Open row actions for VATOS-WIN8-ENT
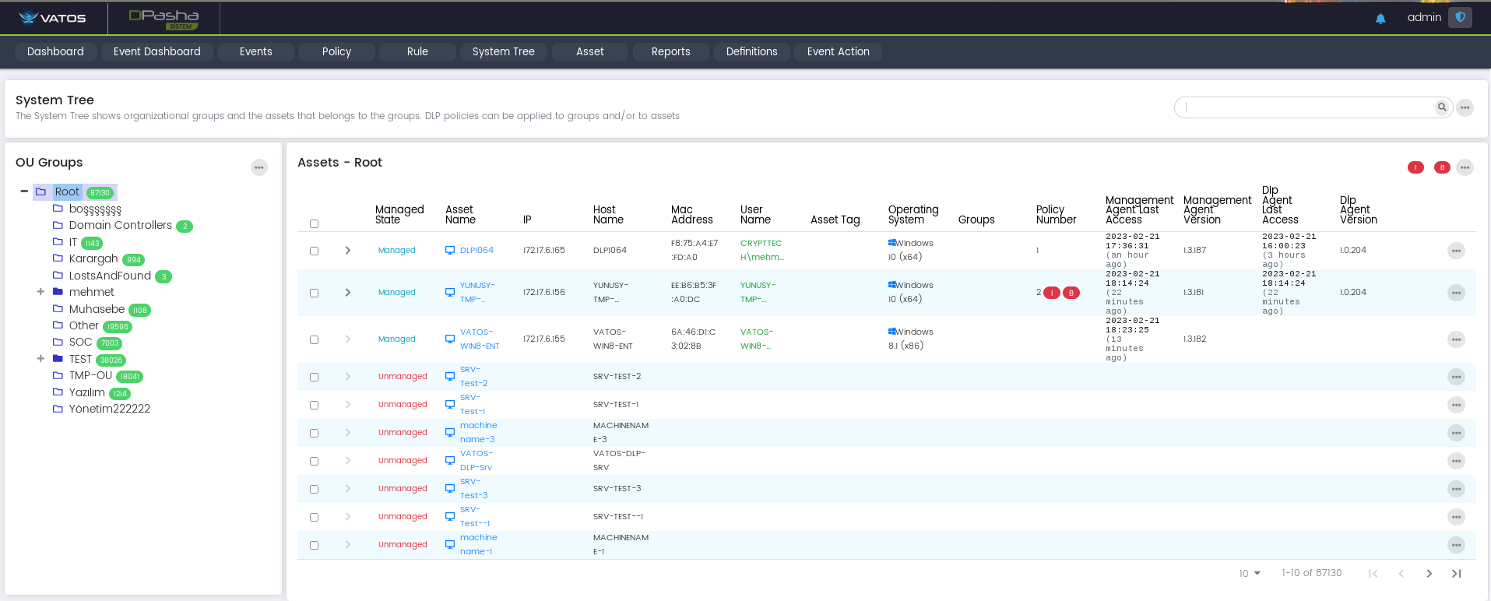Screen dimensions: 1491x601 click(1456, 339)
